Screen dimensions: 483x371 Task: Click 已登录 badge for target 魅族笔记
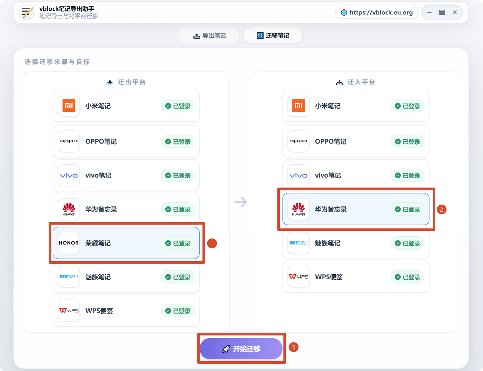tap(408, 243)
